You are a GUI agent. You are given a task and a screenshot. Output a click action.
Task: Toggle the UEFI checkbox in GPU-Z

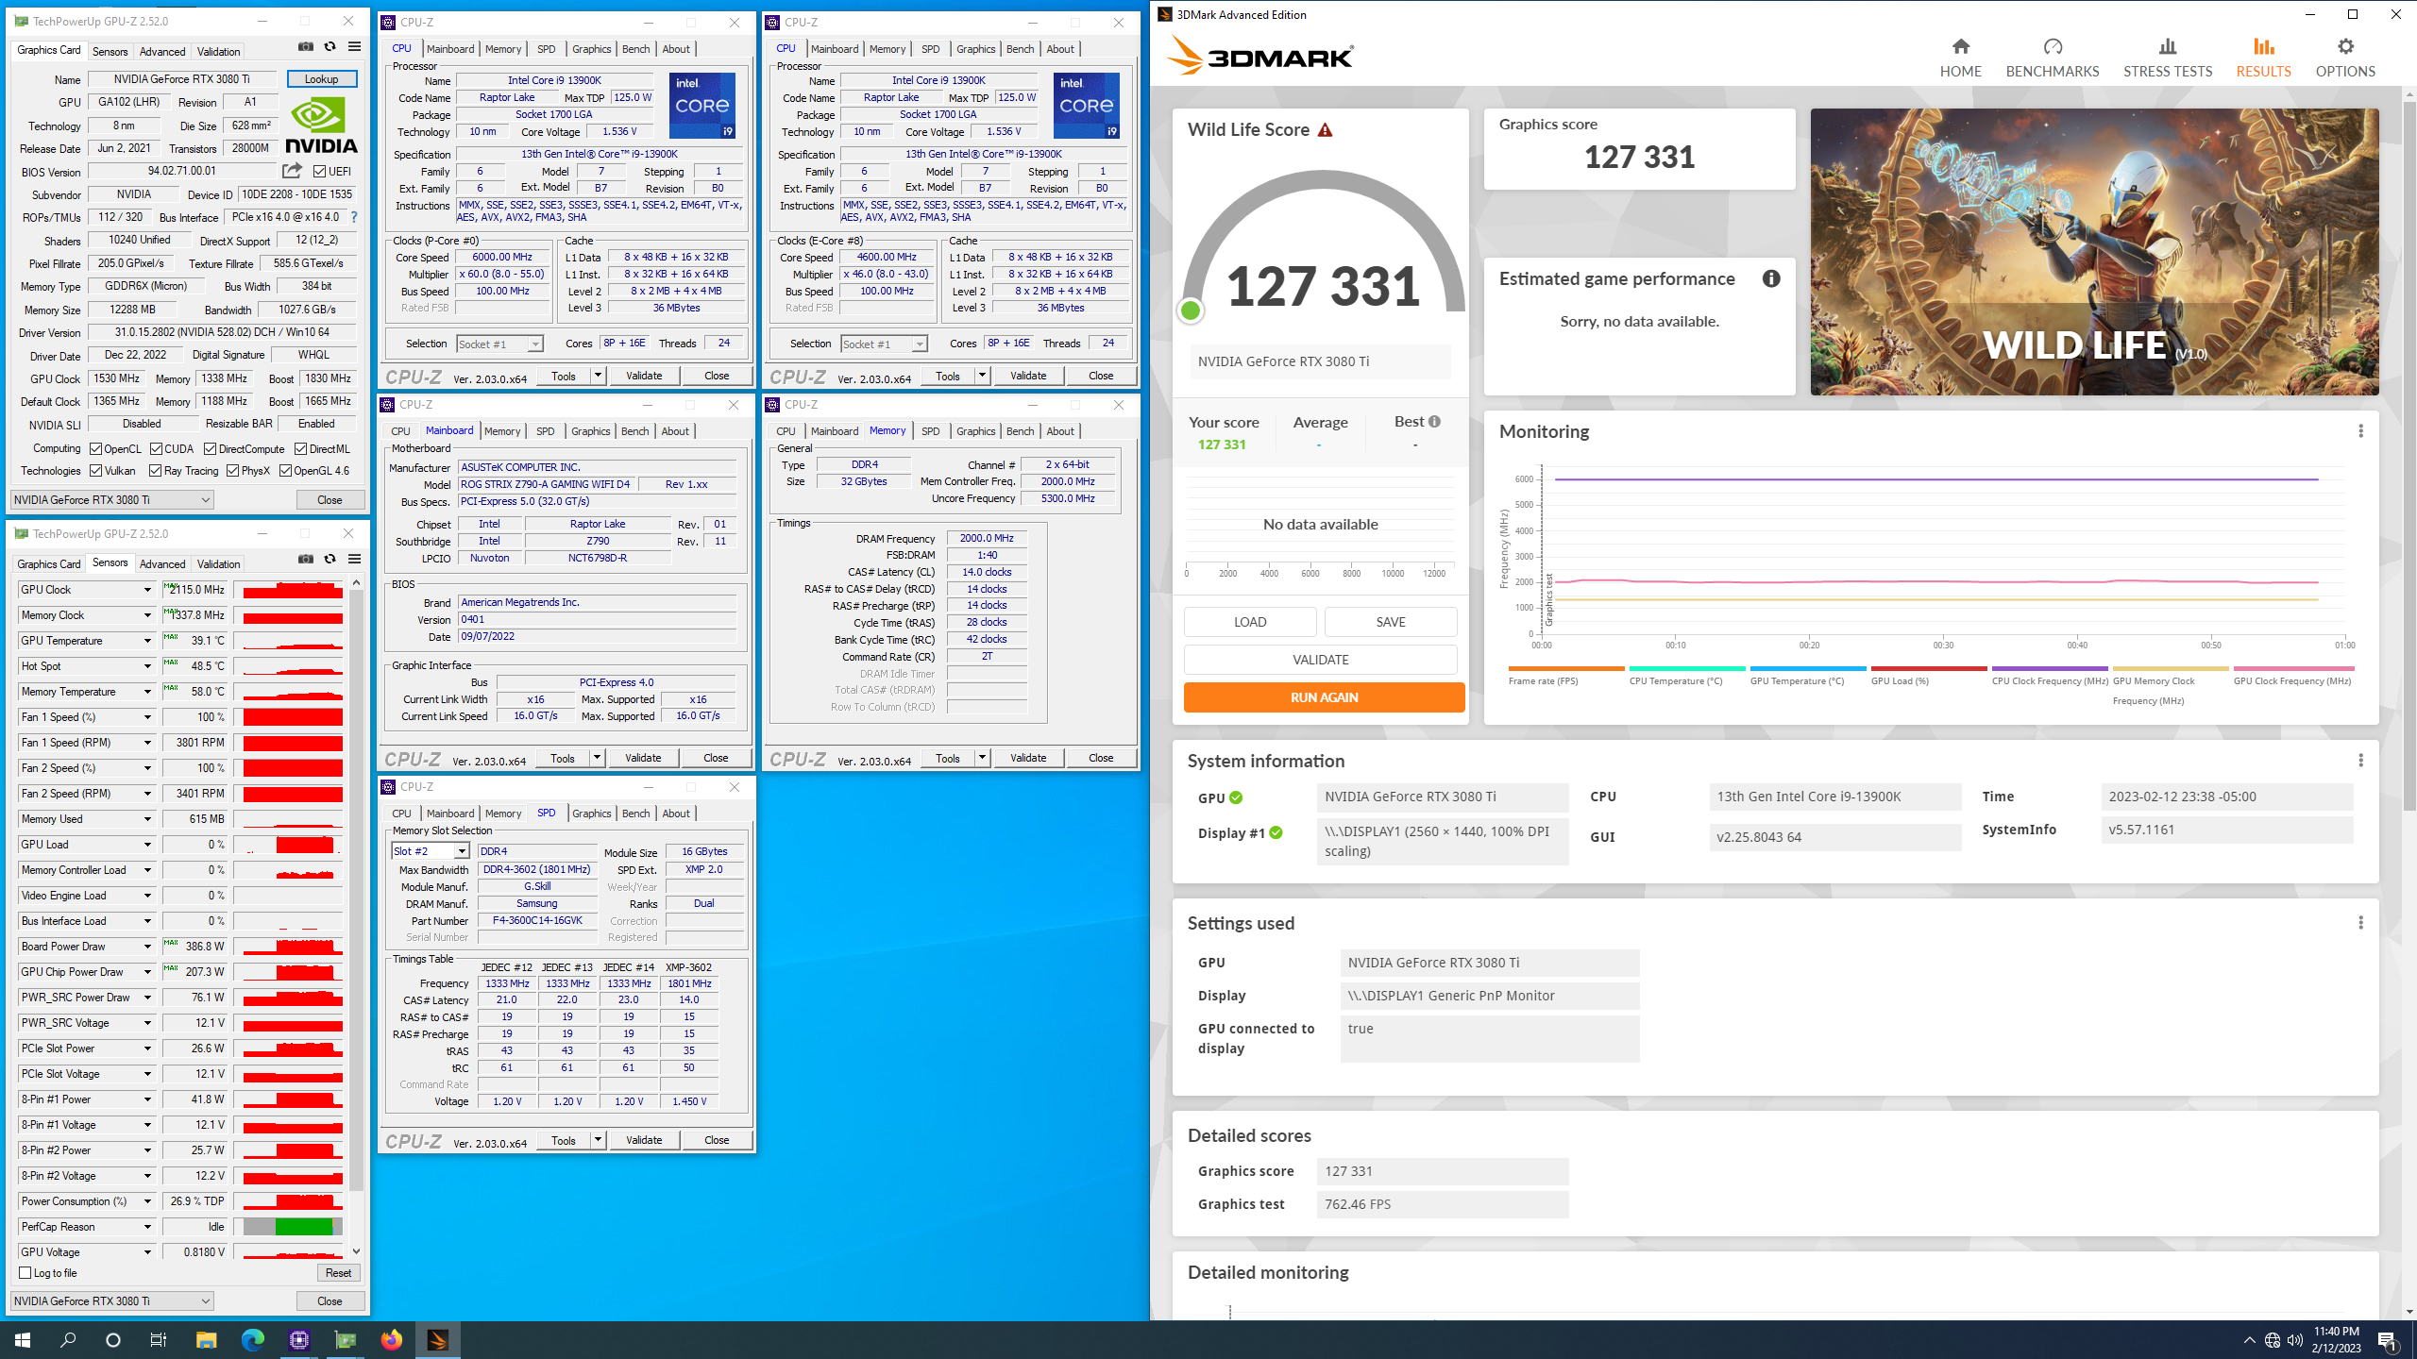[x=319, y=172]
